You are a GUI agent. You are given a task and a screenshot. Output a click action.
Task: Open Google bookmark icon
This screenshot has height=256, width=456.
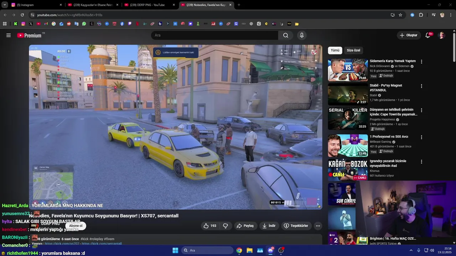coord(54,24)
